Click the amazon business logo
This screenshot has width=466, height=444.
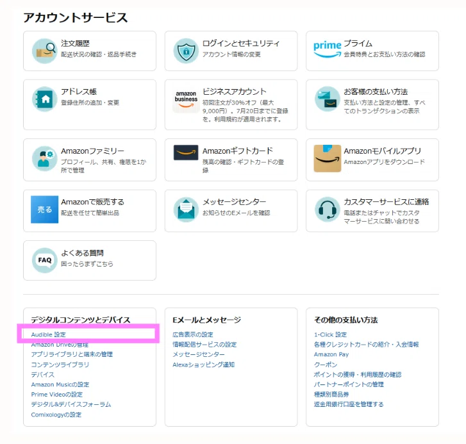tap(186, 100)
